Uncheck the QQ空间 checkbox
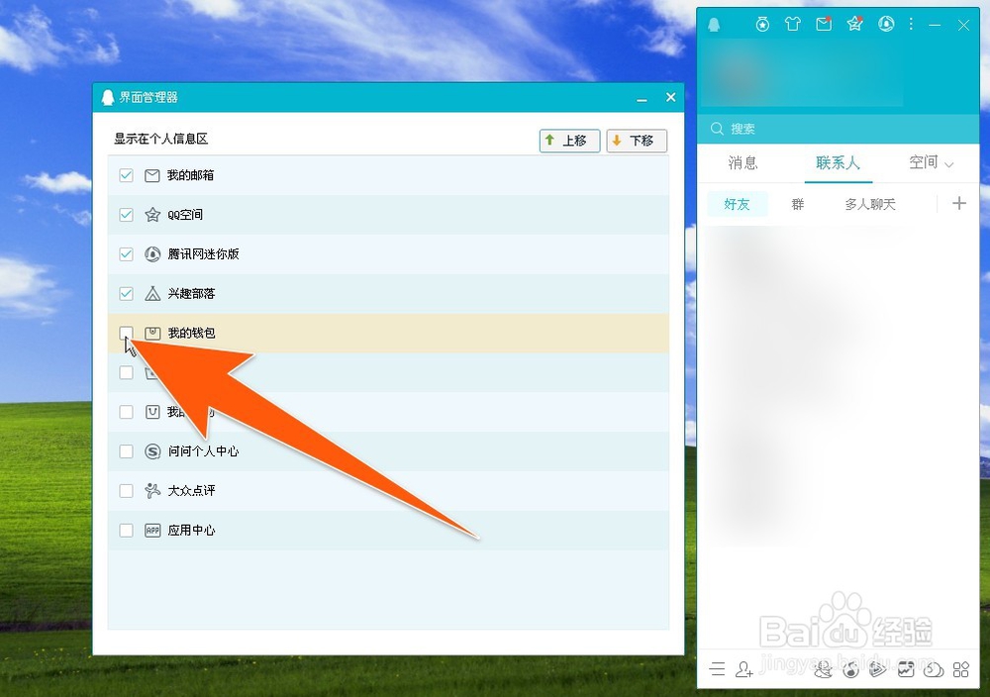990x697 pixels. [x=127, y=215]
